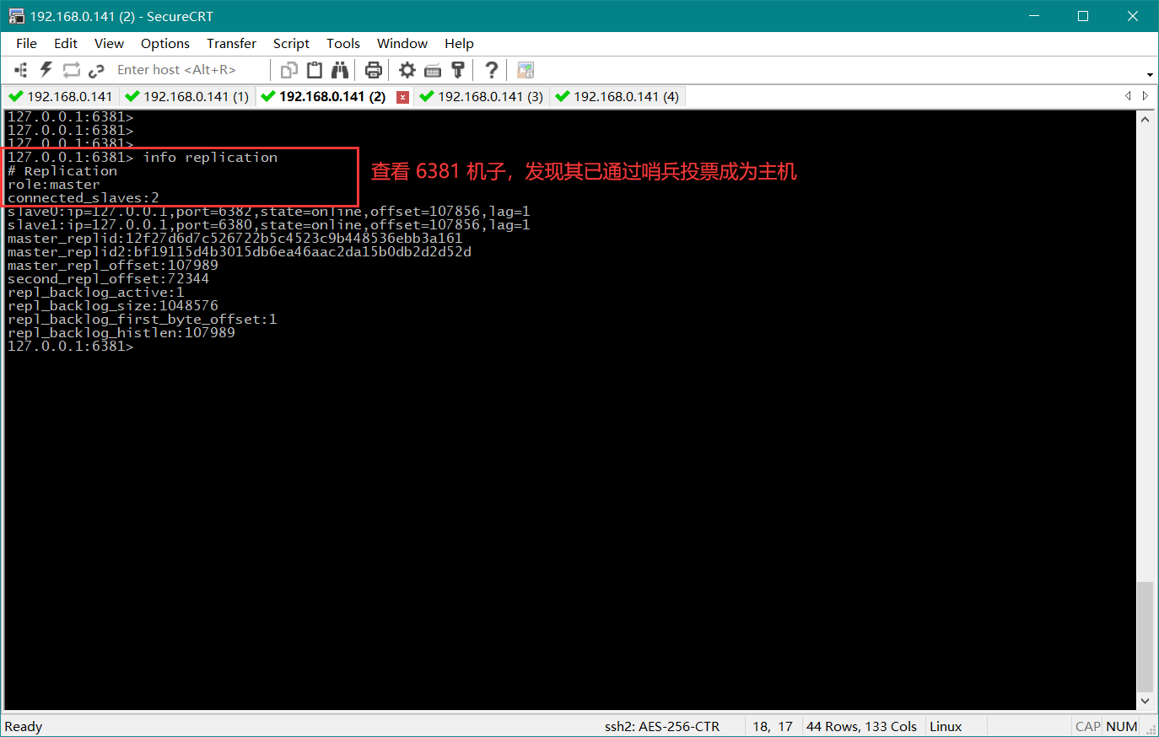The height and width of the screenshot is (737, 1159).
Task: Open Session Options gear icon
Action: (x=407, y=70)
